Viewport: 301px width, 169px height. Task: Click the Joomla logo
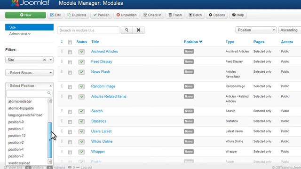click(30, 3)
